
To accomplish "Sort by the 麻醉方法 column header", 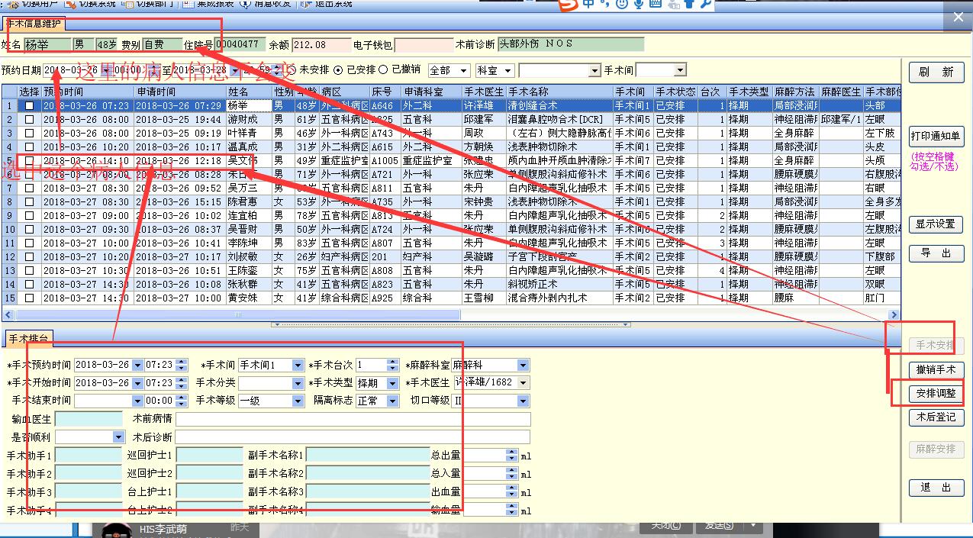I will tap(795, 92).
